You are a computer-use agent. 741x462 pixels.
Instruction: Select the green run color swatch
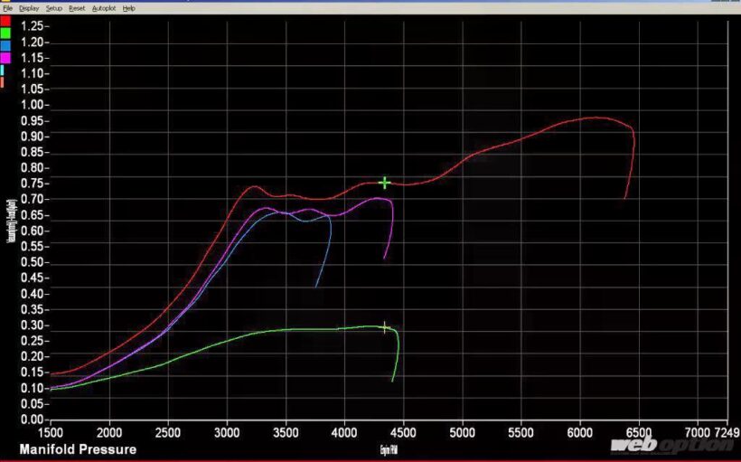click(x=5, y=32)
